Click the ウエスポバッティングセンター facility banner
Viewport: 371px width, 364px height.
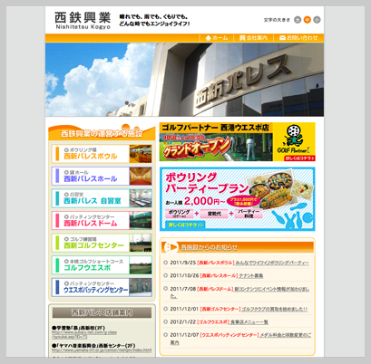(102, 287)
